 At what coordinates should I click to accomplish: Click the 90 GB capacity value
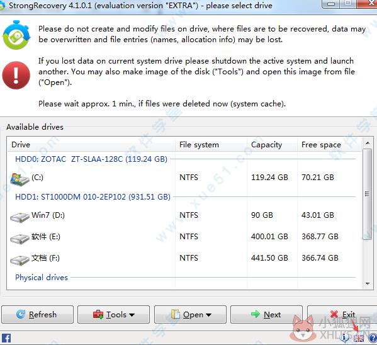click(x=262, y=215)
